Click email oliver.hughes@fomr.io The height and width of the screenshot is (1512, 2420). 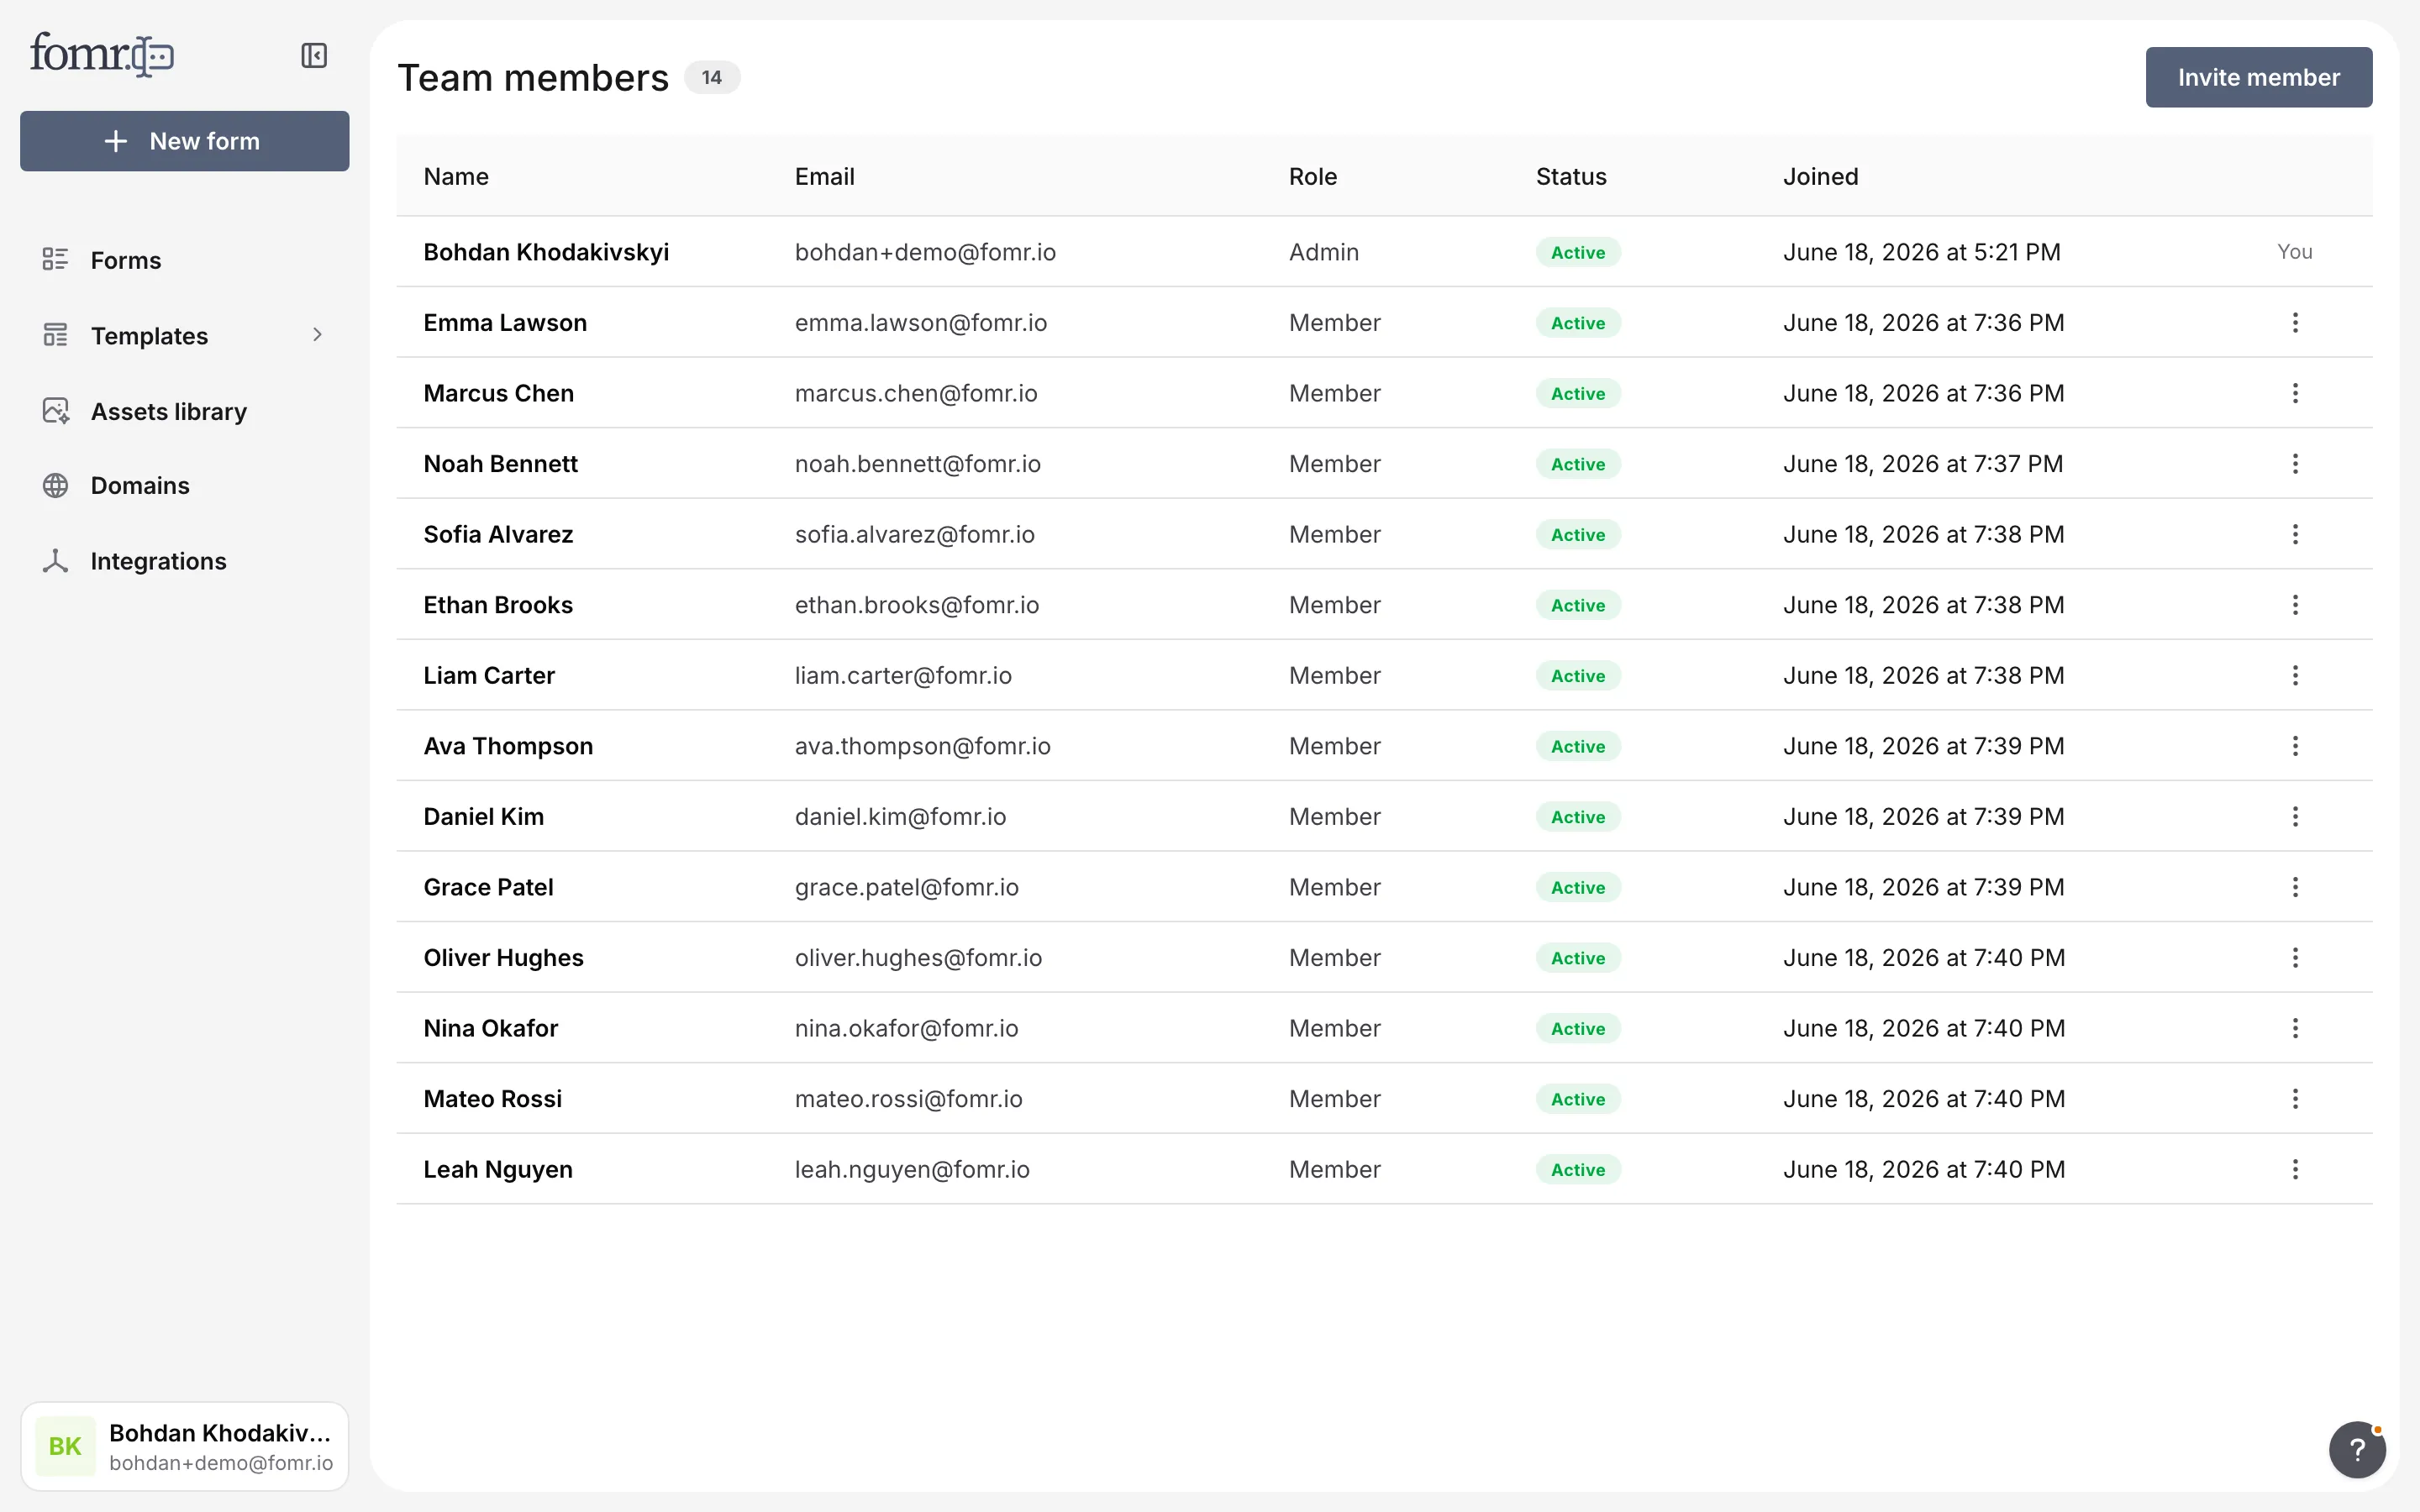tap(918, 958)
